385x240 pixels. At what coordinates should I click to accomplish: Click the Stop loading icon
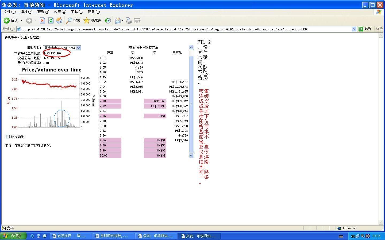click(42, 21)
